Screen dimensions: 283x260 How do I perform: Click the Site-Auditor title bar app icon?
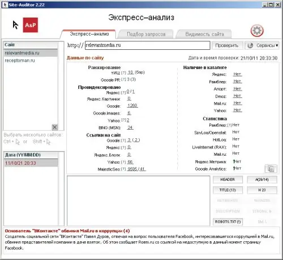point(5,5)
